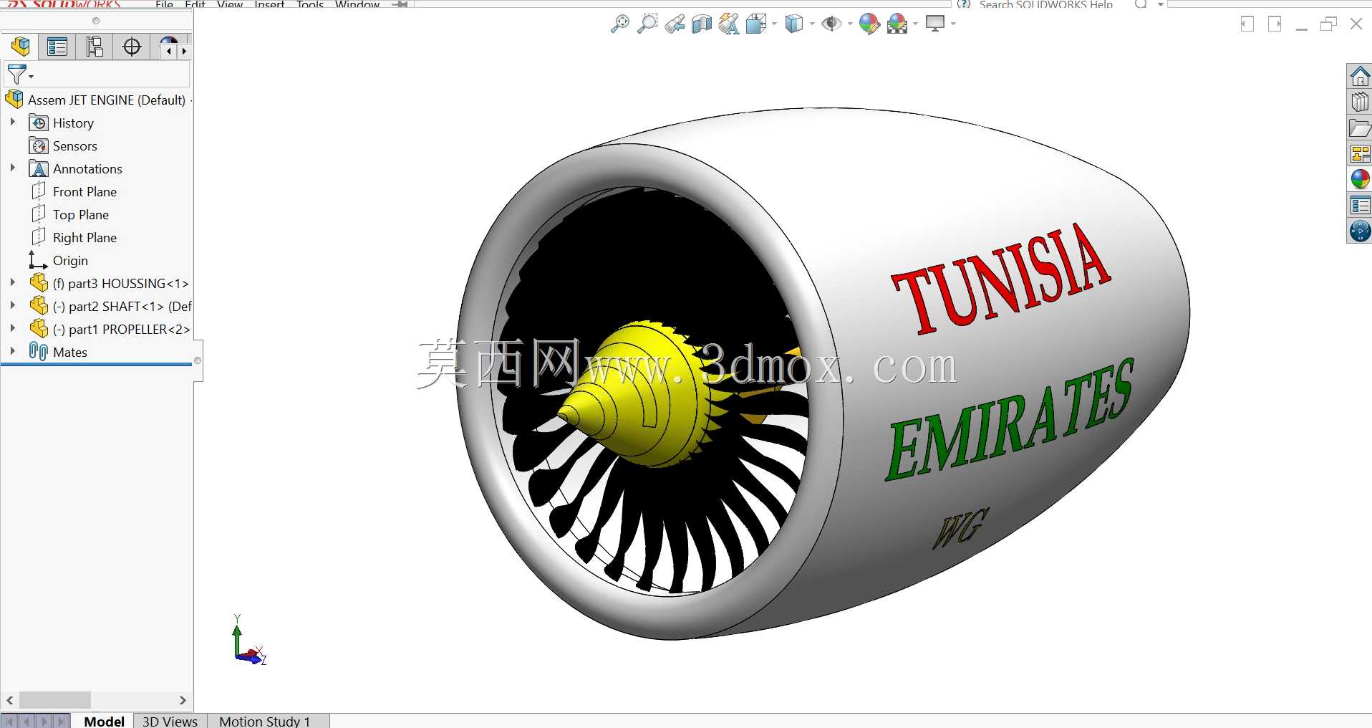1372x728 pixels.
Task: Collapse the right panel toggle button
Action: coord(1274,24)
